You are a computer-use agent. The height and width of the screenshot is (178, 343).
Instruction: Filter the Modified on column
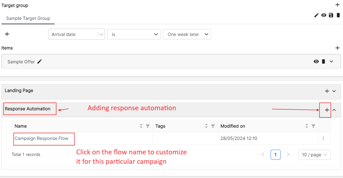click(313, 126)
